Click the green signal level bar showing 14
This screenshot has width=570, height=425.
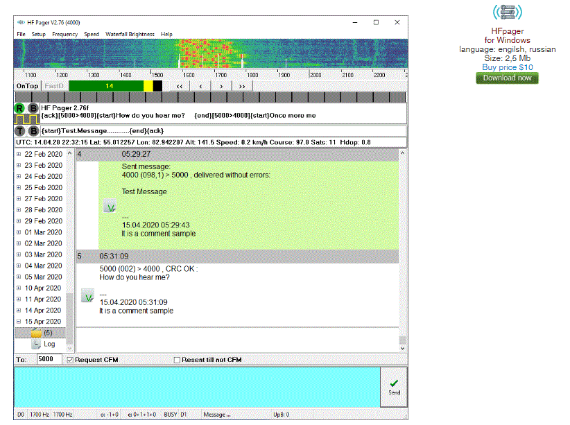[106, 86]
